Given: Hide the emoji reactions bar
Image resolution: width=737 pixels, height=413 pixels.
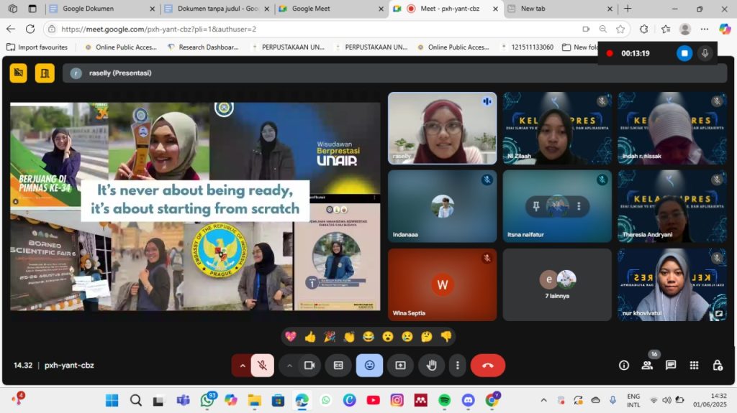Looking at the screenshot, I should tap(369, 366).
